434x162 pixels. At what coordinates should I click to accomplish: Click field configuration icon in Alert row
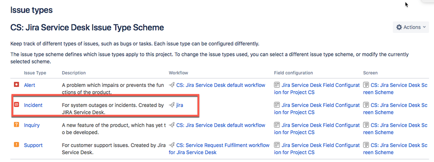tap(277, 85)
